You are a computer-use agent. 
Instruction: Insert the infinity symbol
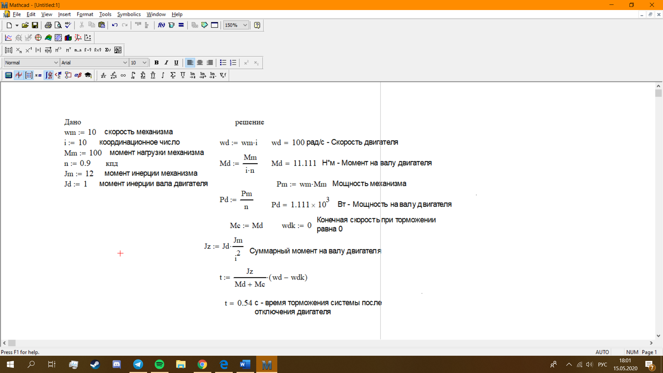point(123,75)
